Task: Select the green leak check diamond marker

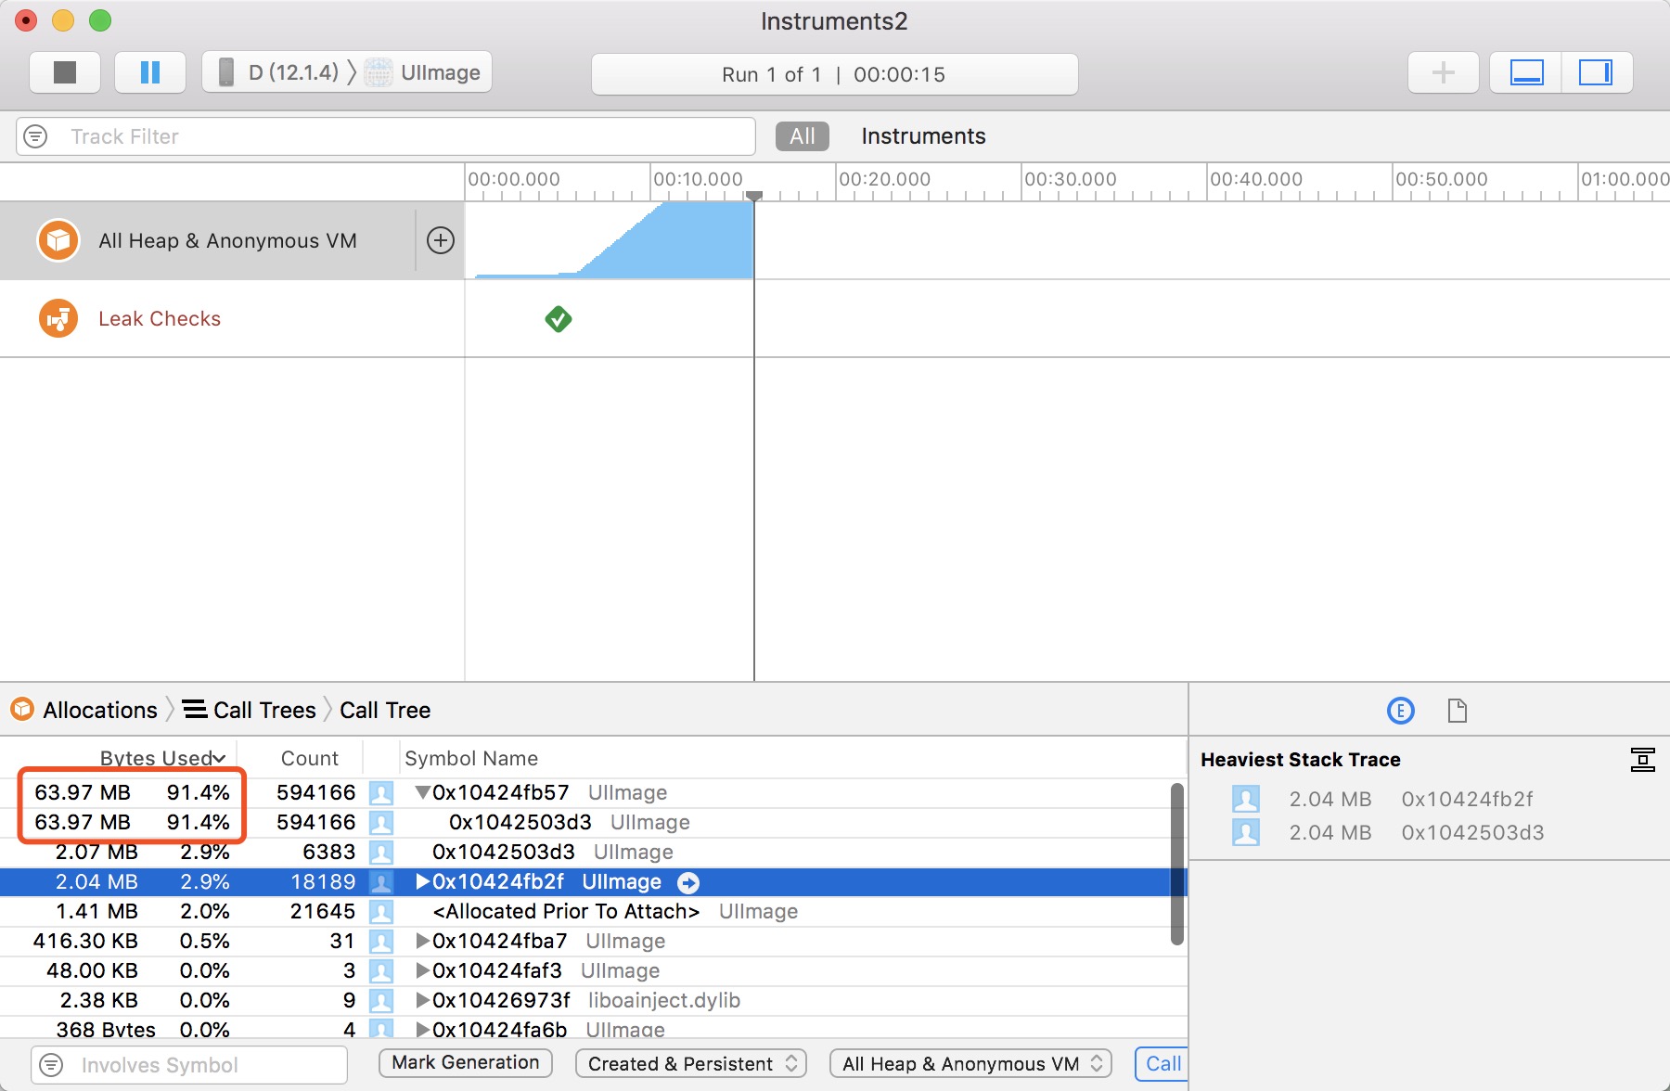Action: point(559,319)
